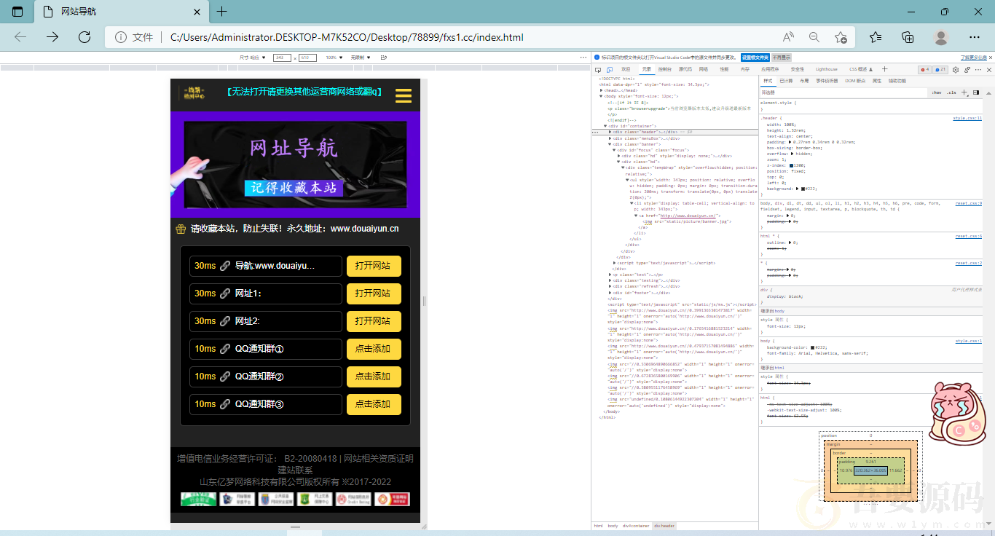Click 打开网站 button beside 网址1

(x=374, y=293)
